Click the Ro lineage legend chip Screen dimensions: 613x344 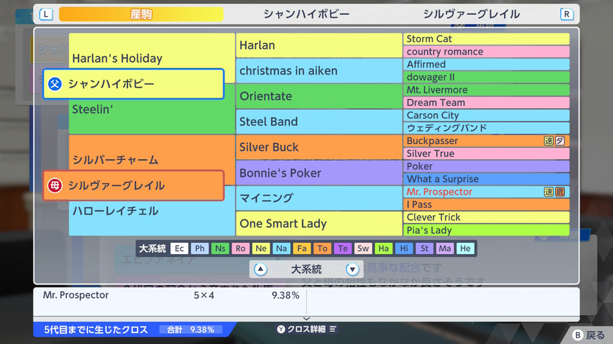click(x=240, y=248)
